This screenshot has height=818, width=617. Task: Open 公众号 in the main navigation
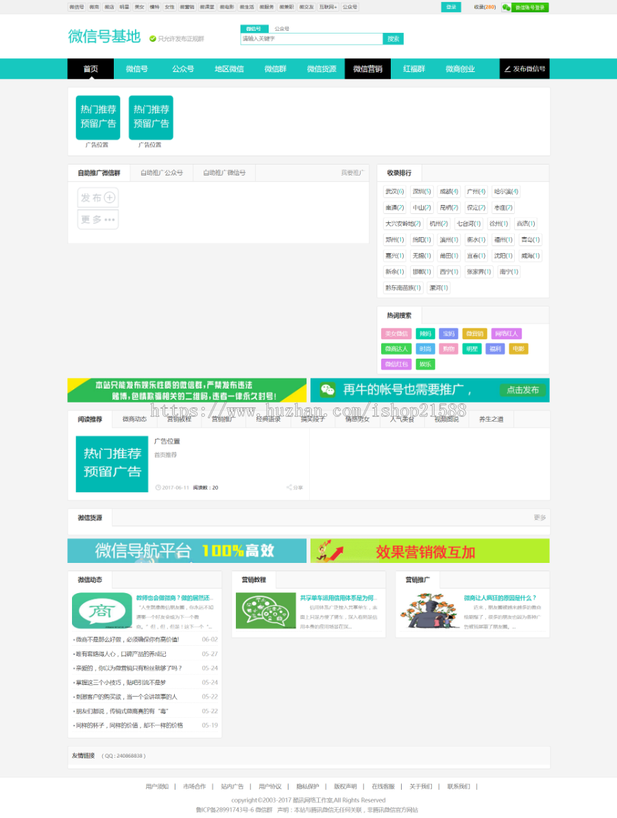183,69
